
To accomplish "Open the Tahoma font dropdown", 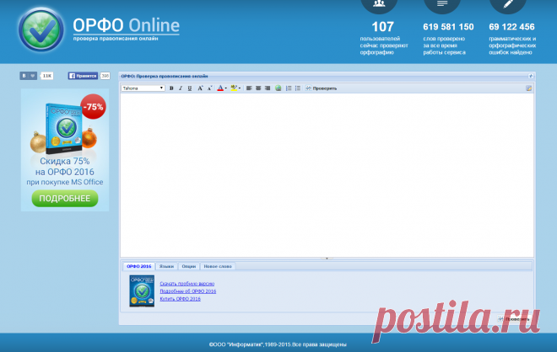I will tap(143, 88).
